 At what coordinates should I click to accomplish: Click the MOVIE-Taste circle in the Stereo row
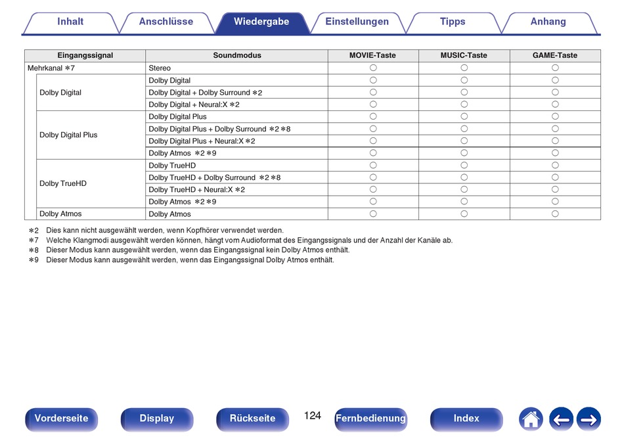click(373, 68)
